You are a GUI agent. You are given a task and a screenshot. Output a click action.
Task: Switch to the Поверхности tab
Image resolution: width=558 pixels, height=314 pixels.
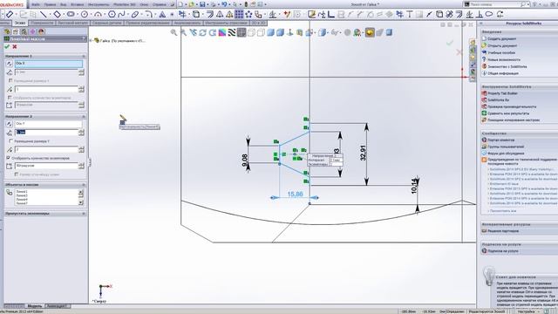point(42,23)
